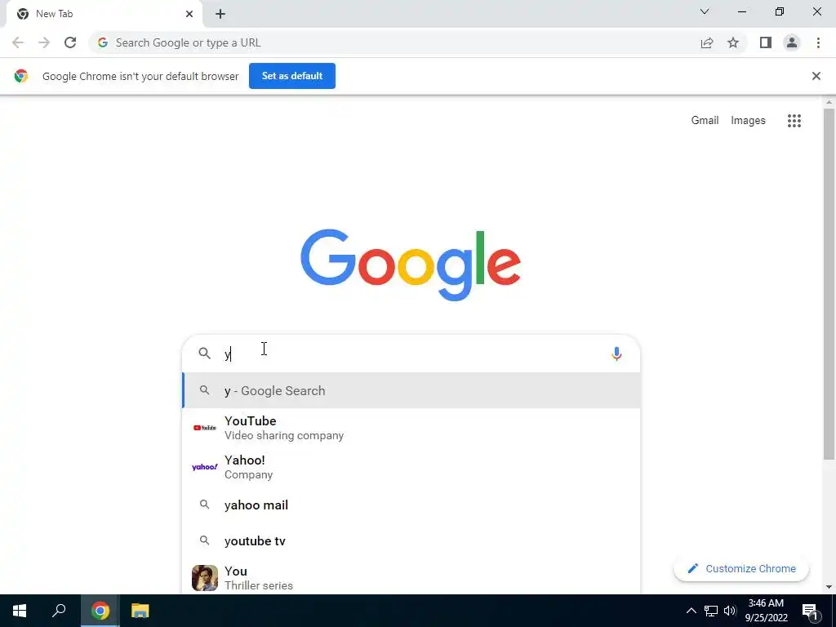
Task: Show hidden tray icons chevron
Action: tap(691, 611)
